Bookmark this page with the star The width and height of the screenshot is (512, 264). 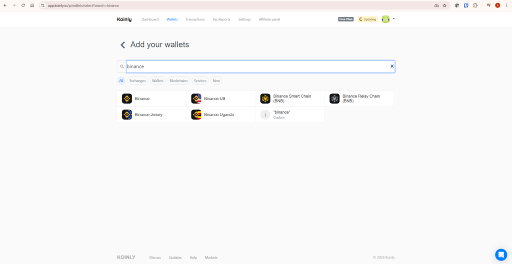click(444, 5)
